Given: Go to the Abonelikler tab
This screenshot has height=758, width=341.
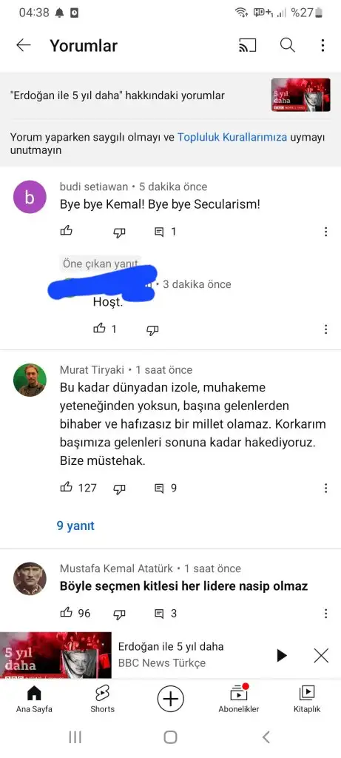Looking at the screenshot, I should pyautogui.click(x=239, y=699).
